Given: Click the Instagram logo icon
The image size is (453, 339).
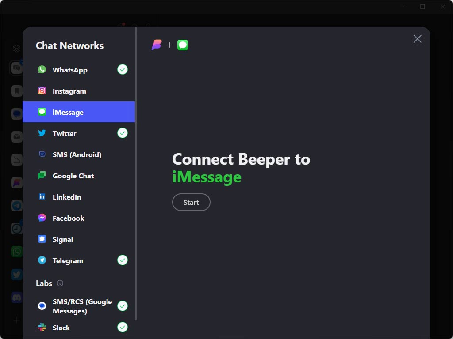Looking at the screenshot, I should click(x=42, y=91).
